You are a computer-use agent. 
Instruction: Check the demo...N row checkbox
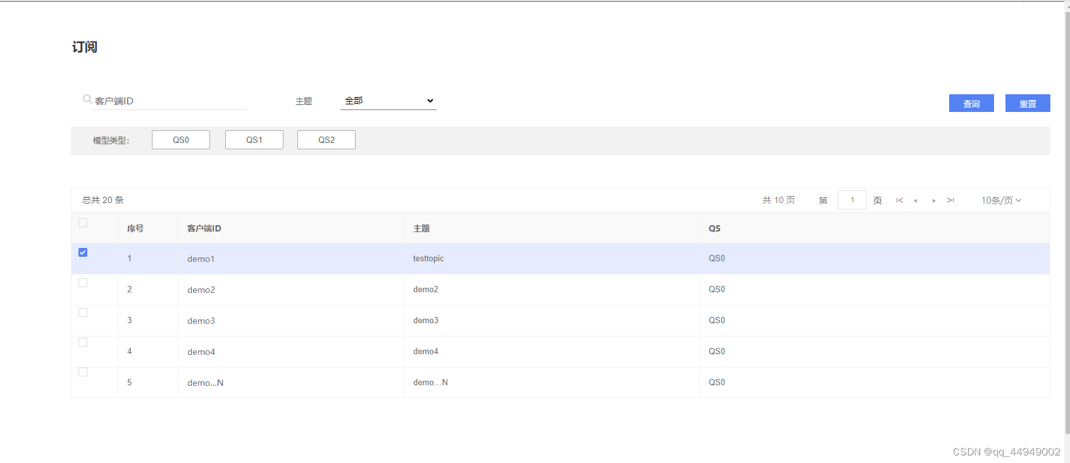click(x=83, y=372)
